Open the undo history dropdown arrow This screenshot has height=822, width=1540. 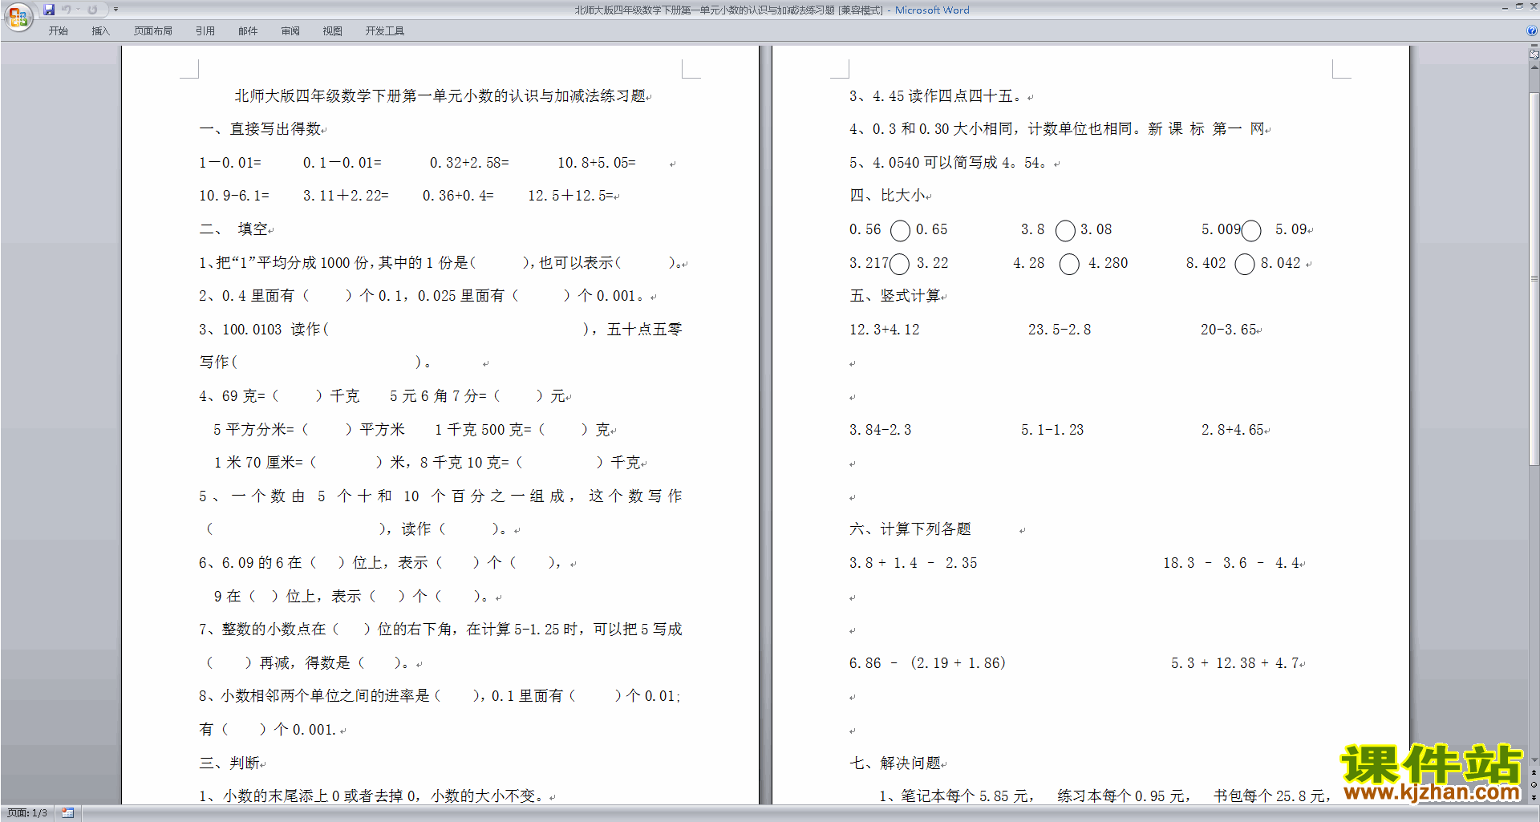click(x=78, y=10)
